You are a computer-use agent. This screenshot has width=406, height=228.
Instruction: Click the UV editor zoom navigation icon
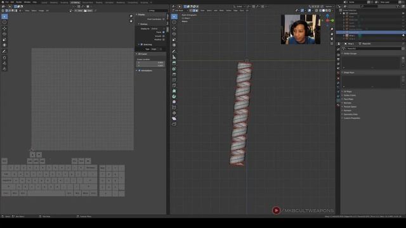(131, 16)
